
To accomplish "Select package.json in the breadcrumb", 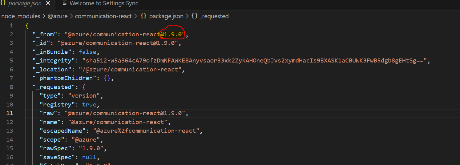I will pos(166,16).
